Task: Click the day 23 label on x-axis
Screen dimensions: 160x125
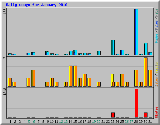Action: [x=112, y=122]
